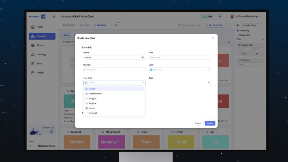Click the notification bell icon

click(x=220, y=16)
